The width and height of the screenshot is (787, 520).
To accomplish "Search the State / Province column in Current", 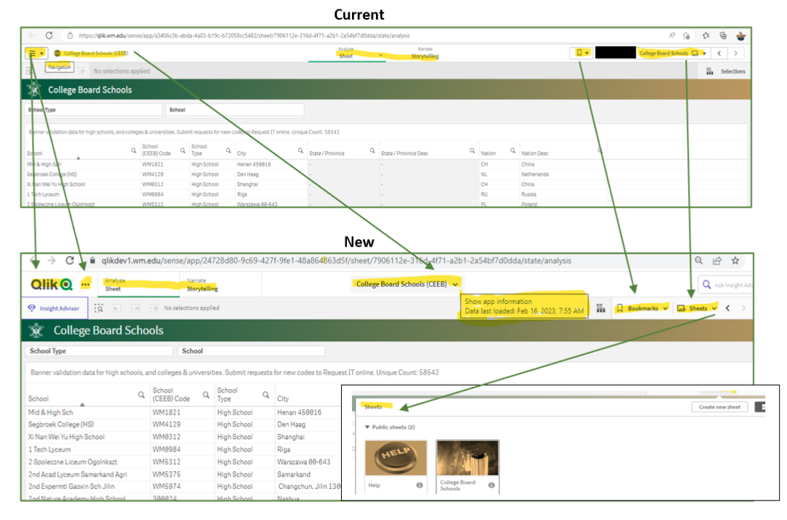I will (x=372, y=151).
